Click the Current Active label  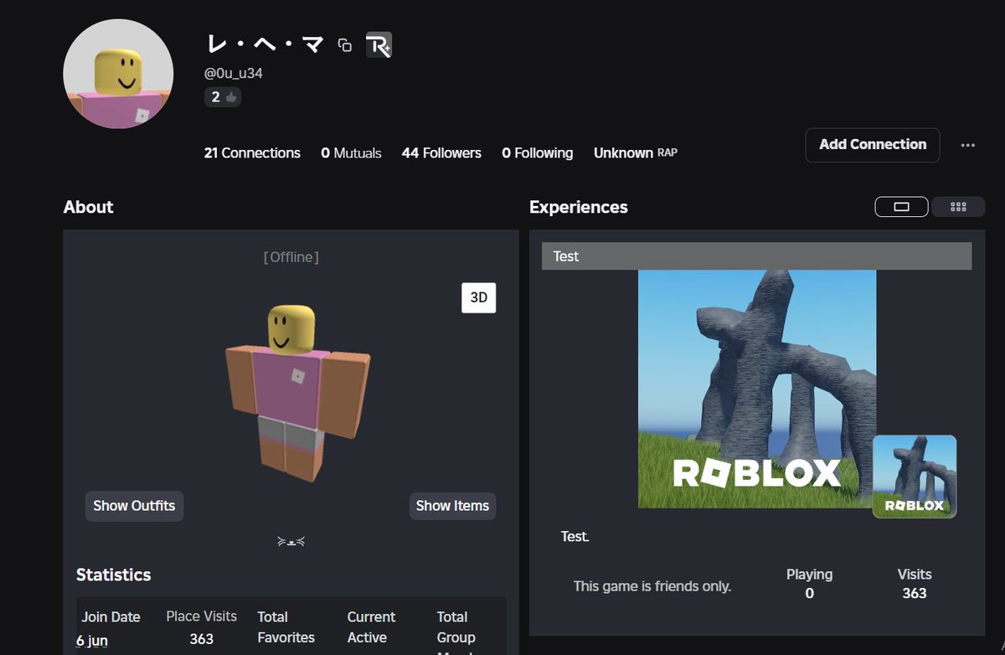pyautogui.click(x=371, y=627)
